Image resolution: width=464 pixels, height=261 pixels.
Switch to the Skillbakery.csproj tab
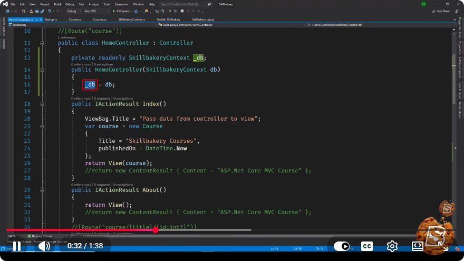(203, 20)
